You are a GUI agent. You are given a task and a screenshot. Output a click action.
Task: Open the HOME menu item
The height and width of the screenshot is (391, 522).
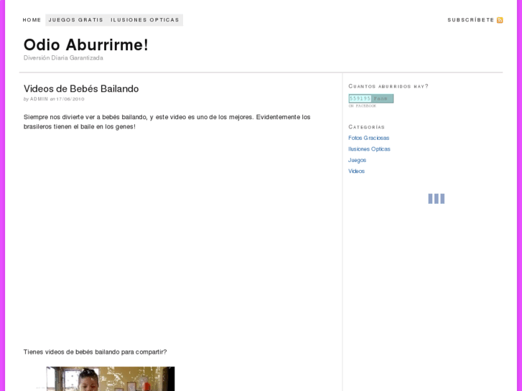(x=32, y=20)
